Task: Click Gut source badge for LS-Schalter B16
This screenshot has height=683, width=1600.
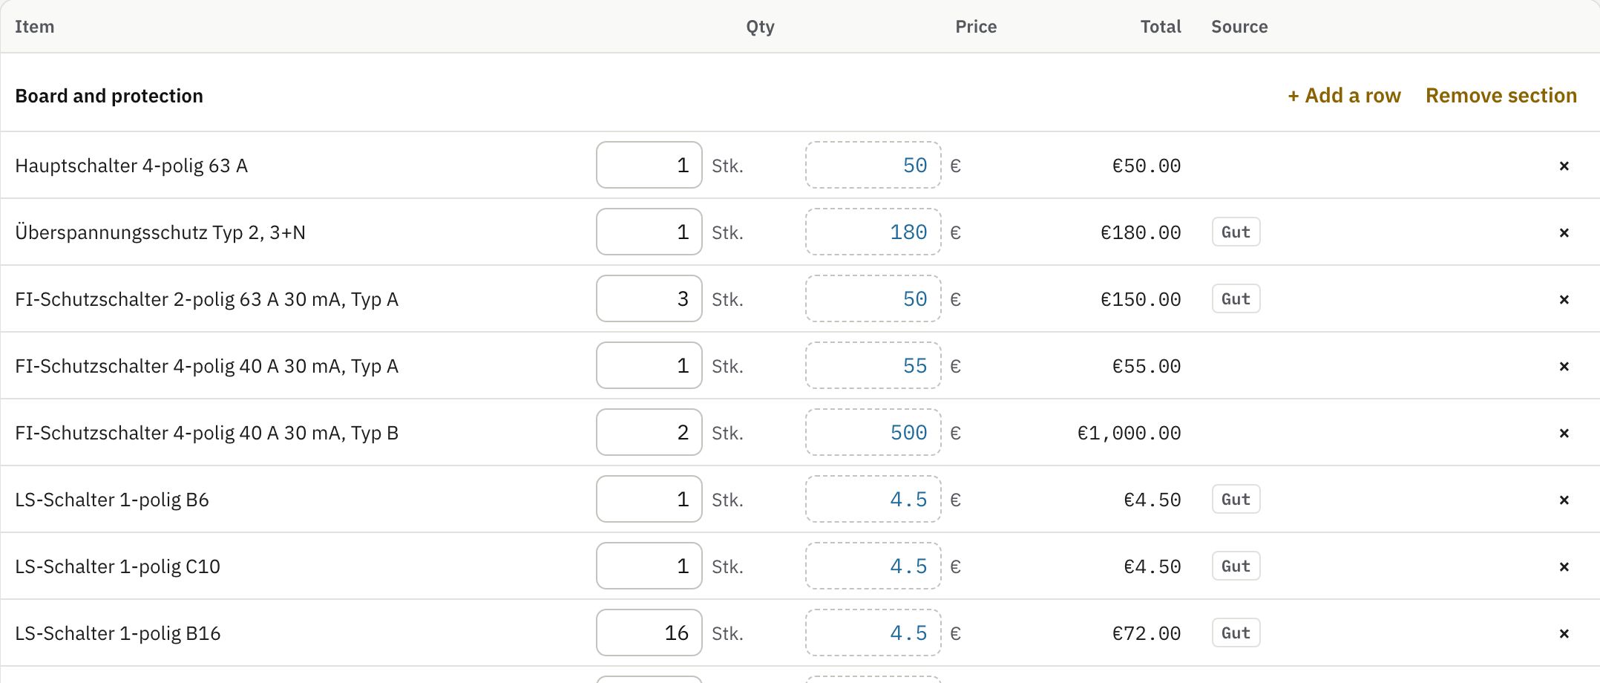Action: [1236, 633]
